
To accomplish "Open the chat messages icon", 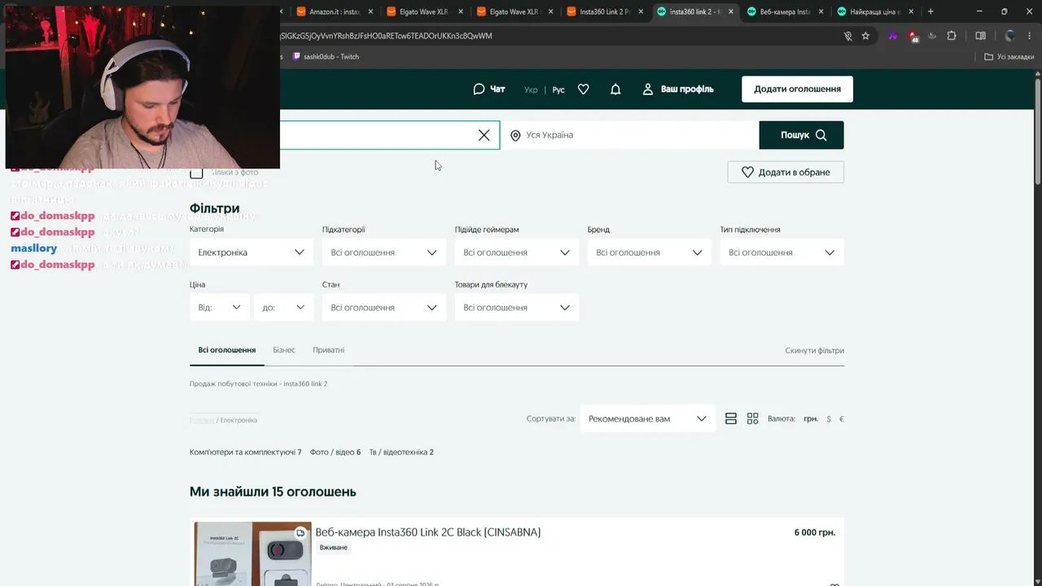I will [x=479, y=89].
